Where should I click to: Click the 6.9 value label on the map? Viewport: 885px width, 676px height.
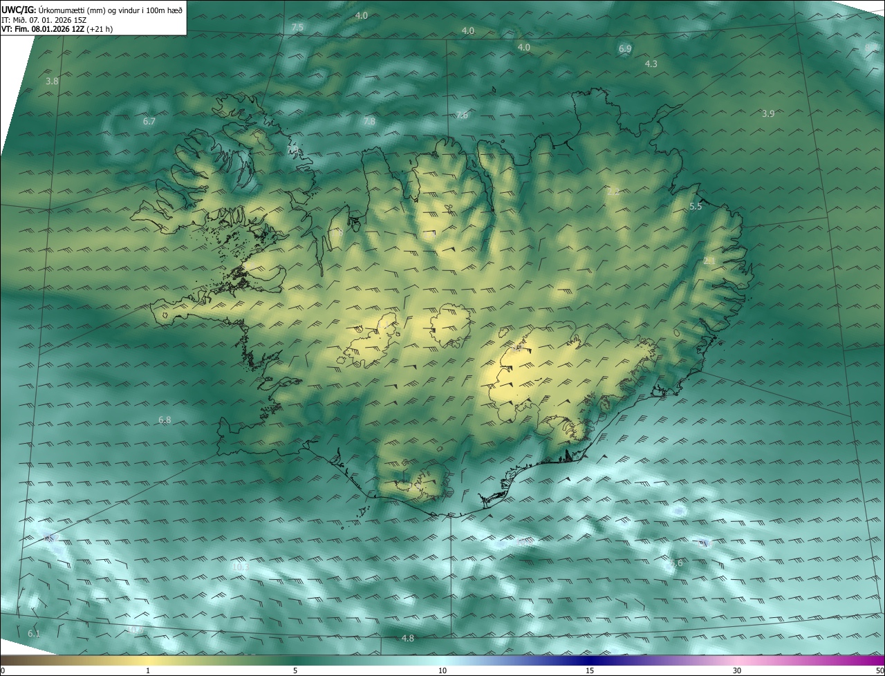(625, 48)
